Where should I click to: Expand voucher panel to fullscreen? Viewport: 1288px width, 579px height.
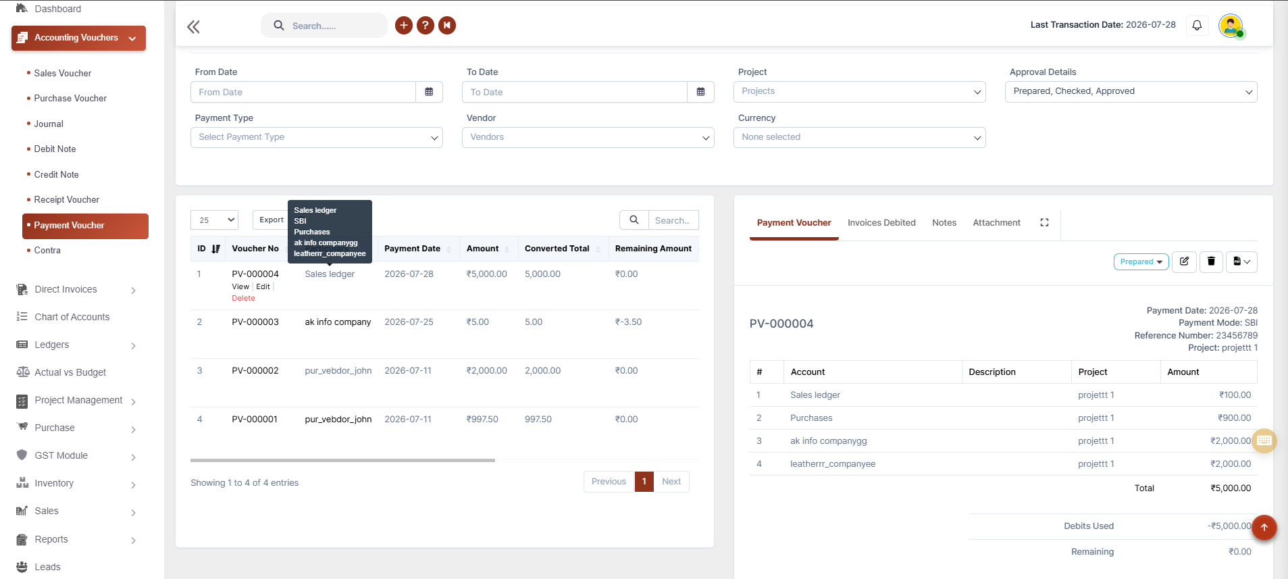pyautogui.click(x=1044, y=222)
